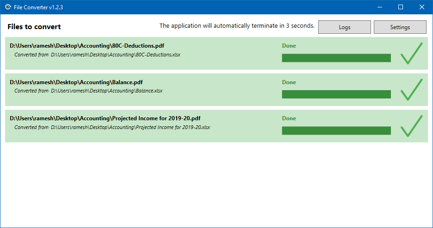Click the progress bar of 80C-Deductions.pdf
433x228 pixels.
coord(336,58)
